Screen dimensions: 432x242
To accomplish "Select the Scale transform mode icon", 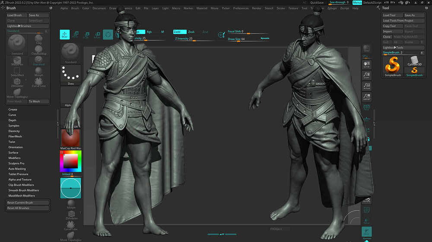I will coord(86,34).
